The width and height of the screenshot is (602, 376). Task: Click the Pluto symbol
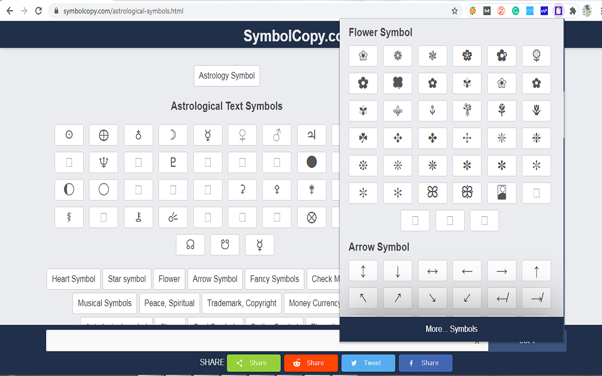point(173,162)
